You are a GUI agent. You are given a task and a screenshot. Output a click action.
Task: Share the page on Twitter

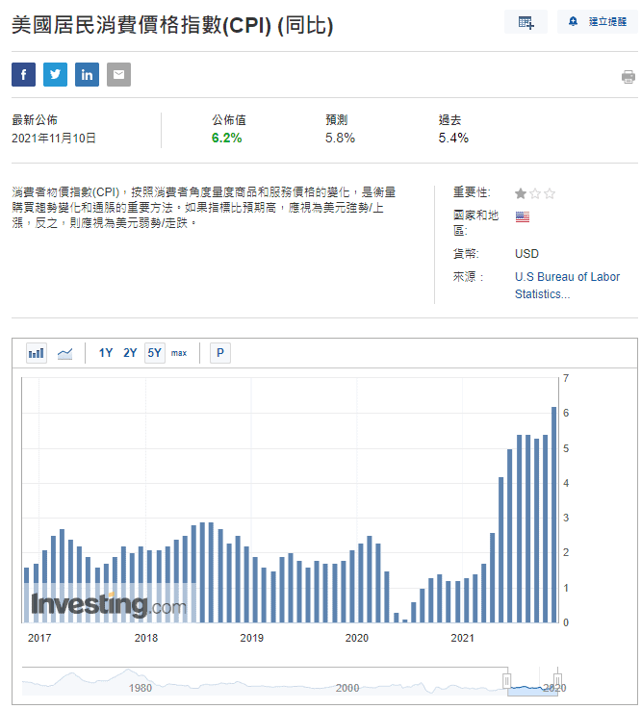point(56,75)
